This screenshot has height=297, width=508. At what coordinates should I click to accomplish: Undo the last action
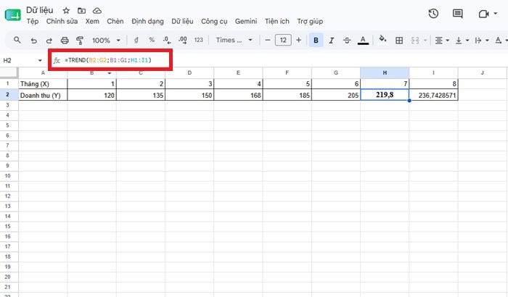point(33,41)
